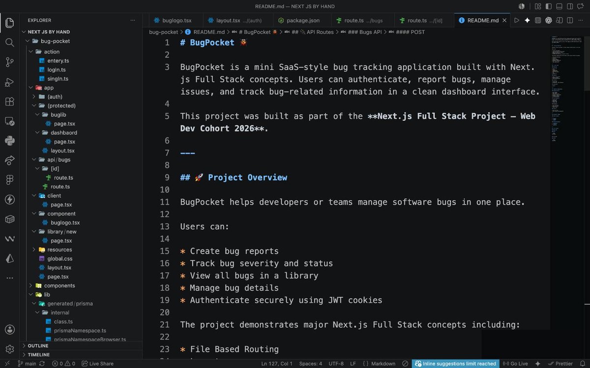Open the Live Share activity bar view
The width and height of the screenshot is (590, 368).
[9, 160]
